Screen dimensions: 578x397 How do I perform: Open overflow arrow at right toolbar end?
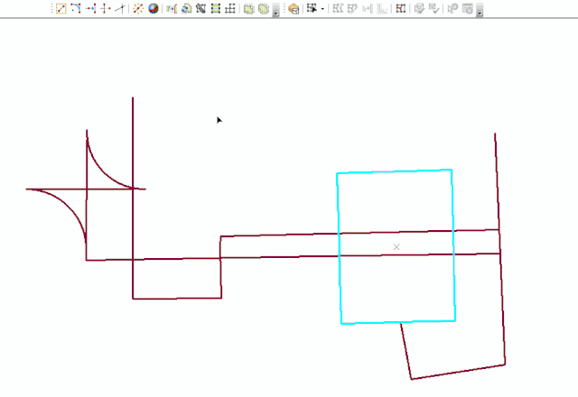point(480,12)
